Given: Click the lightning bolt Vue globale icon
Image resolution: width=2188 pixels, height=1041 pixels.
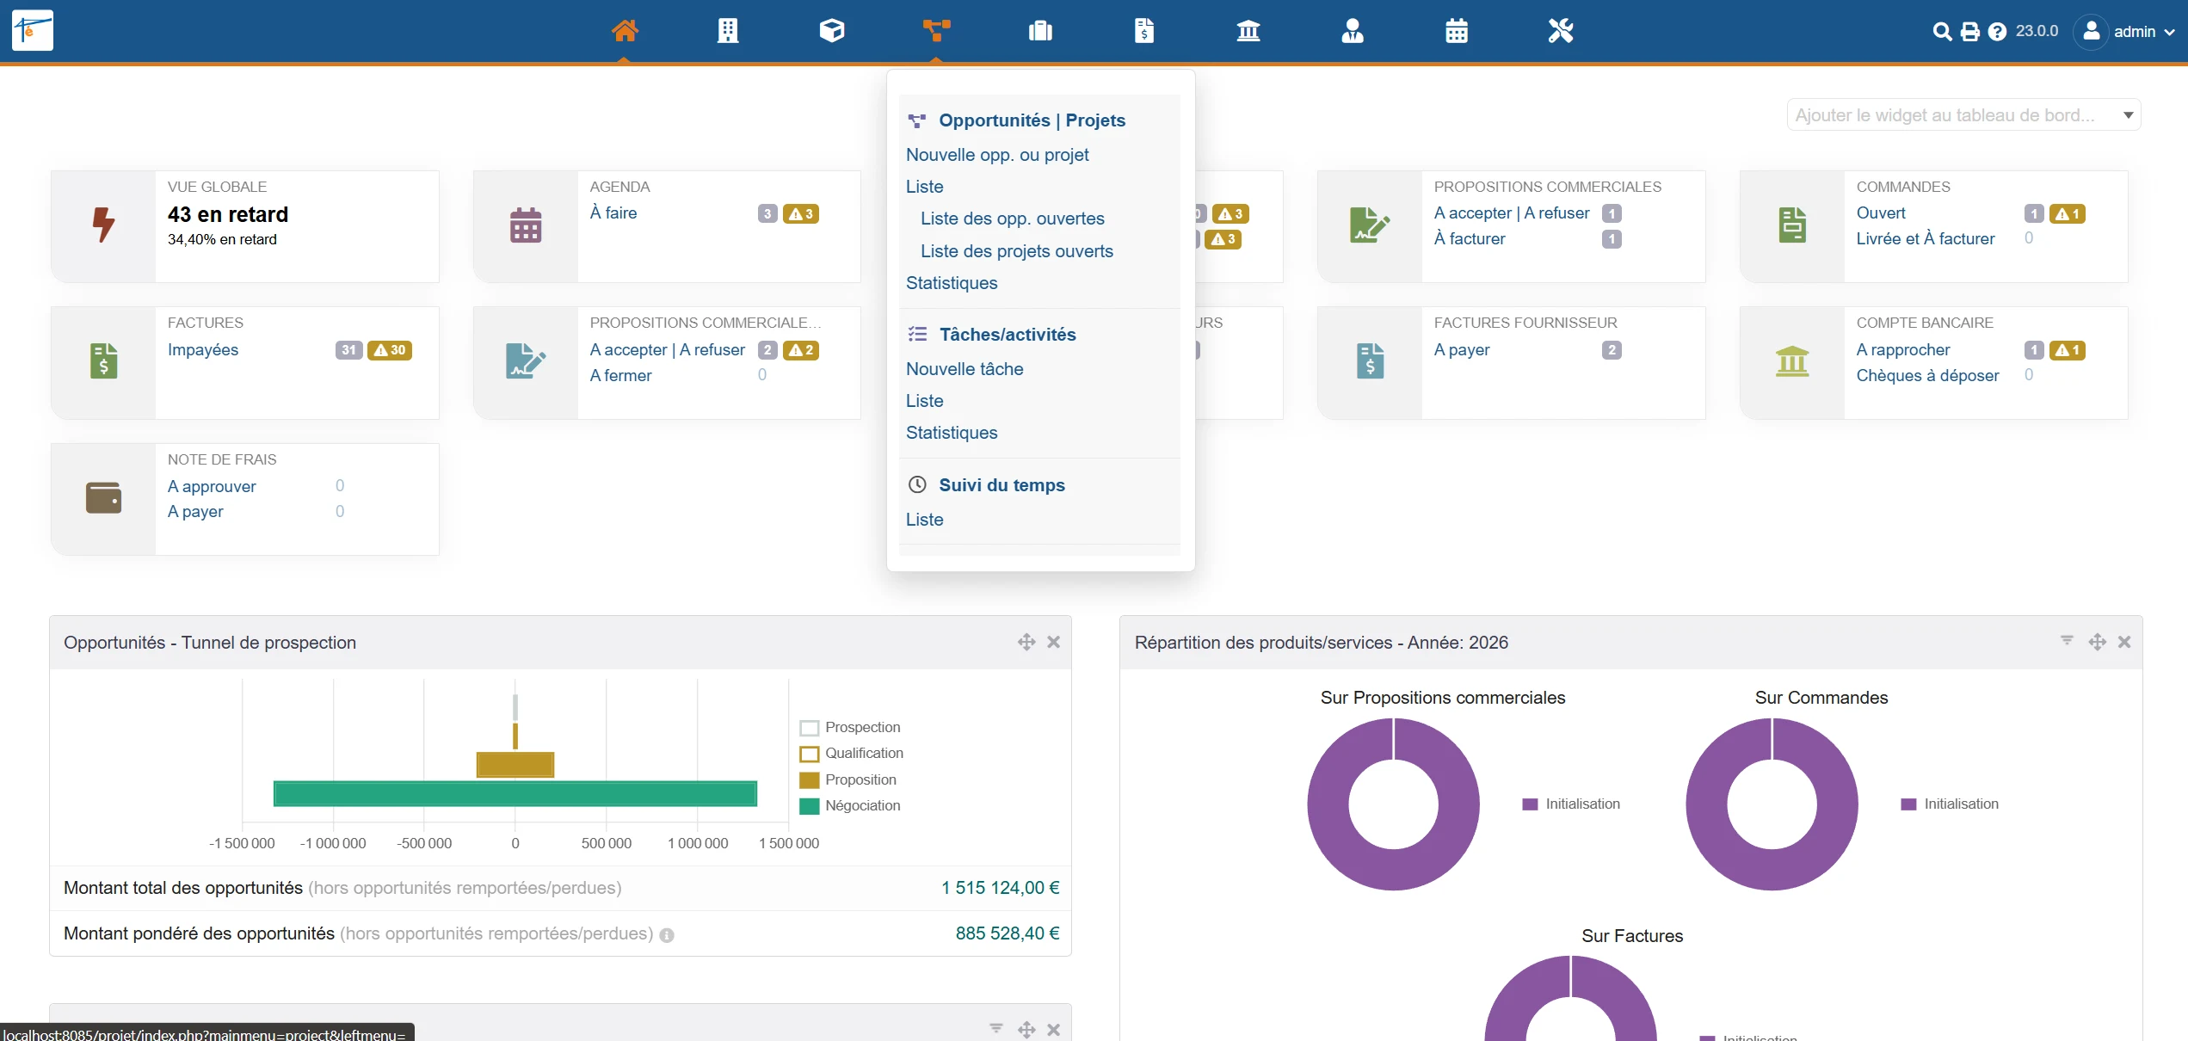Looking at the screenshot, I should [103, 225].
